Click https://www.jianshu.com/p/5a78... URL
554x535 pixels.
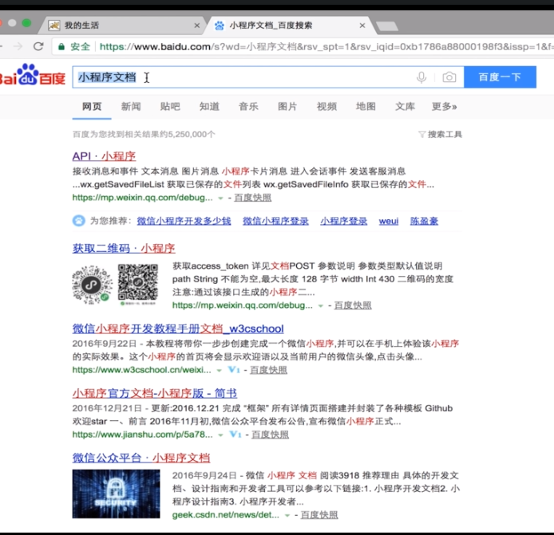point(142,435)
